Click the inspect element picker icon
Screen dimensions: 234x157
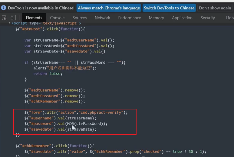tap(4, 18)
